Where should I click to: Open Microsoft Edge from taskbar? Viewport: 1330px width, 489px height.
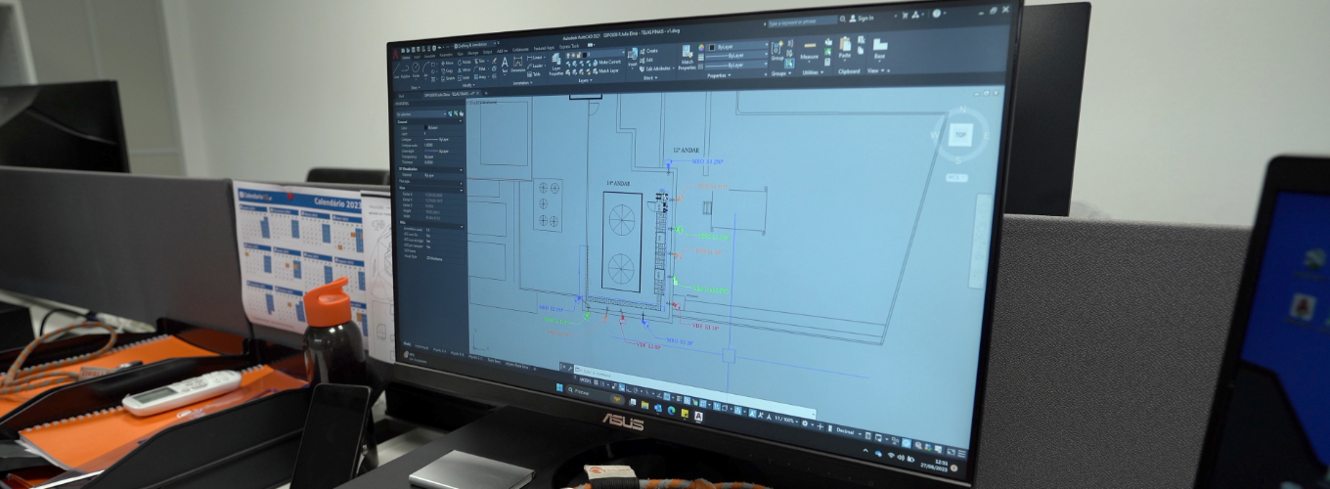click(671, 410)
